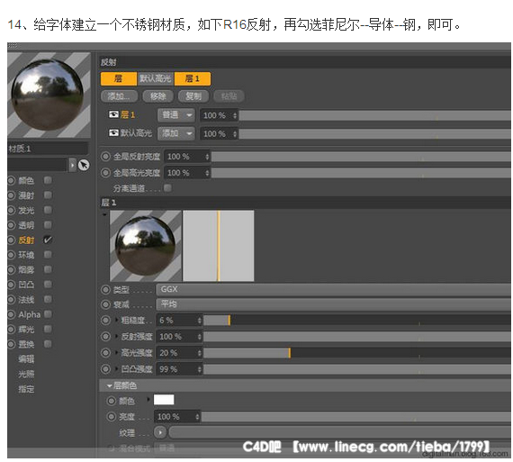
Task: Open the 类型 GGX dropdown
Action: pos(334,289)
